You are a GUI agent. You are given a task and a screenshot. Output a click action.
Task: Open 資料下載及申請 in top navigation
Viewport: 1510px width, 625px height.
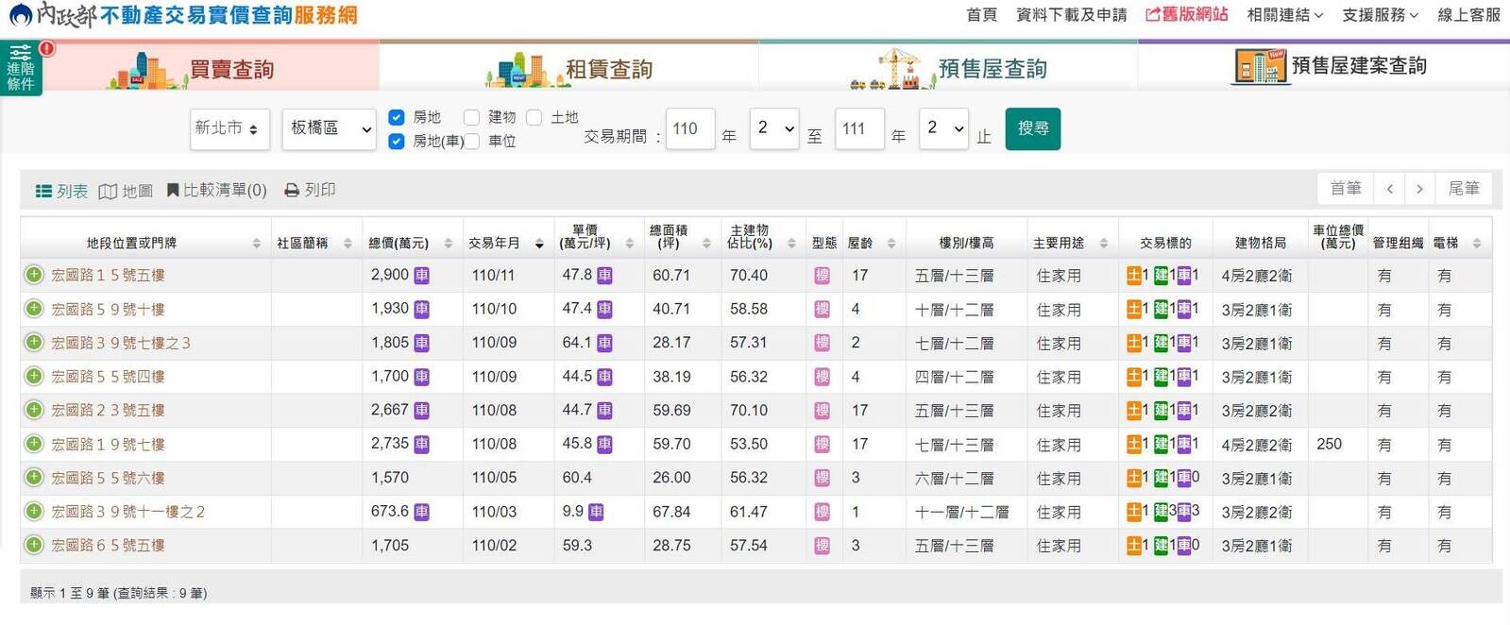pos(1071,15)
